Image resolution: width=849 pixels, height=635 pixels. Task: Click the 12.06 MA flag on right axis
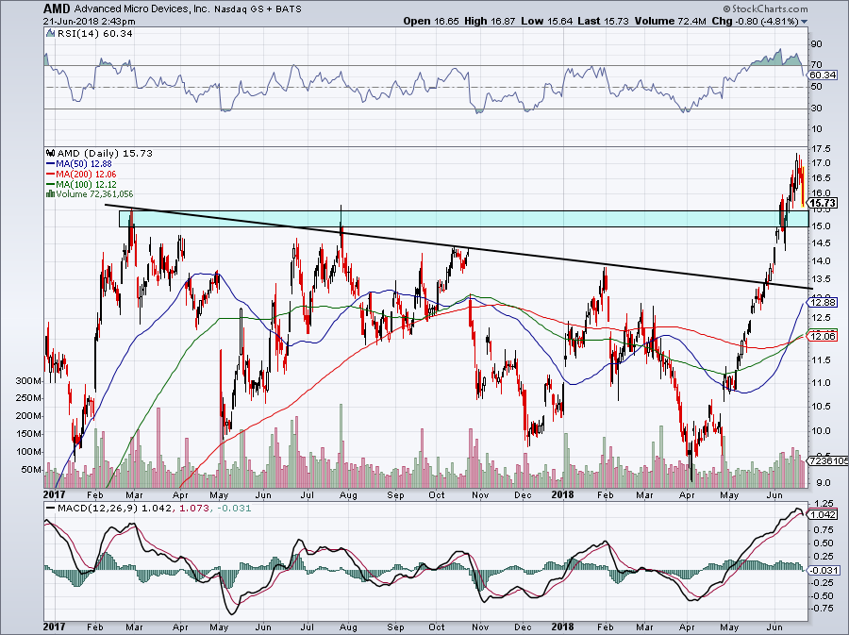(824, 336)
